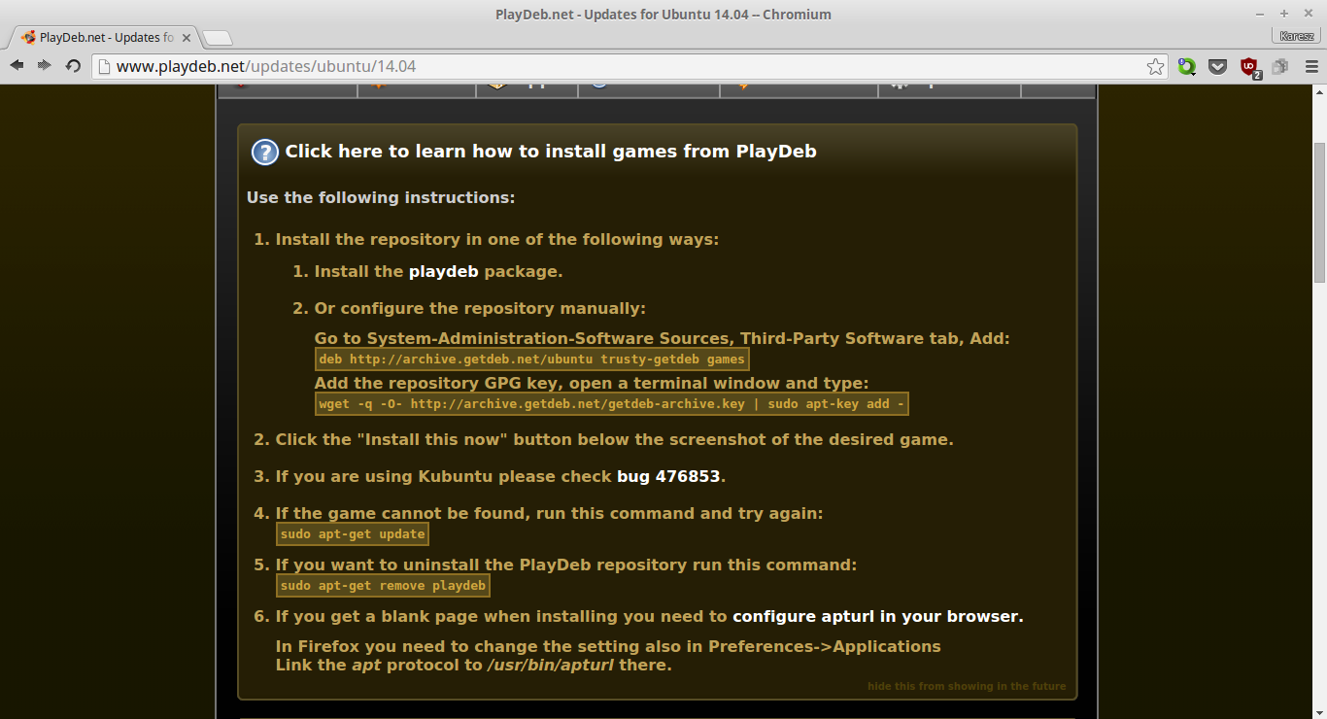This screenshot has width=1327, height=719.
Task: Click 'If the game cannot be found' text
Action: [549, 514]
